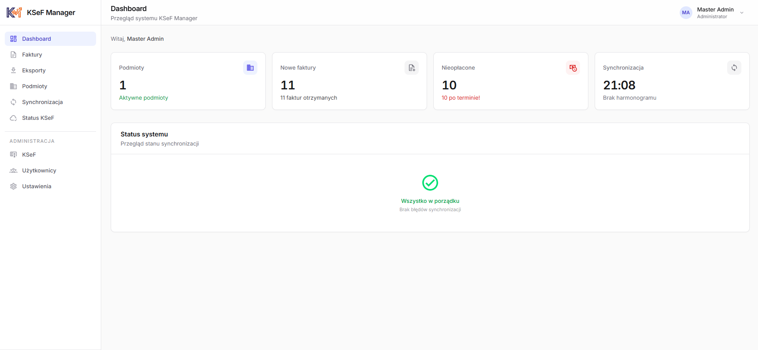Screen dimensions: 758x350
Task: Open Faktury in the sidebar menu
Action: (x=50, y=55)
